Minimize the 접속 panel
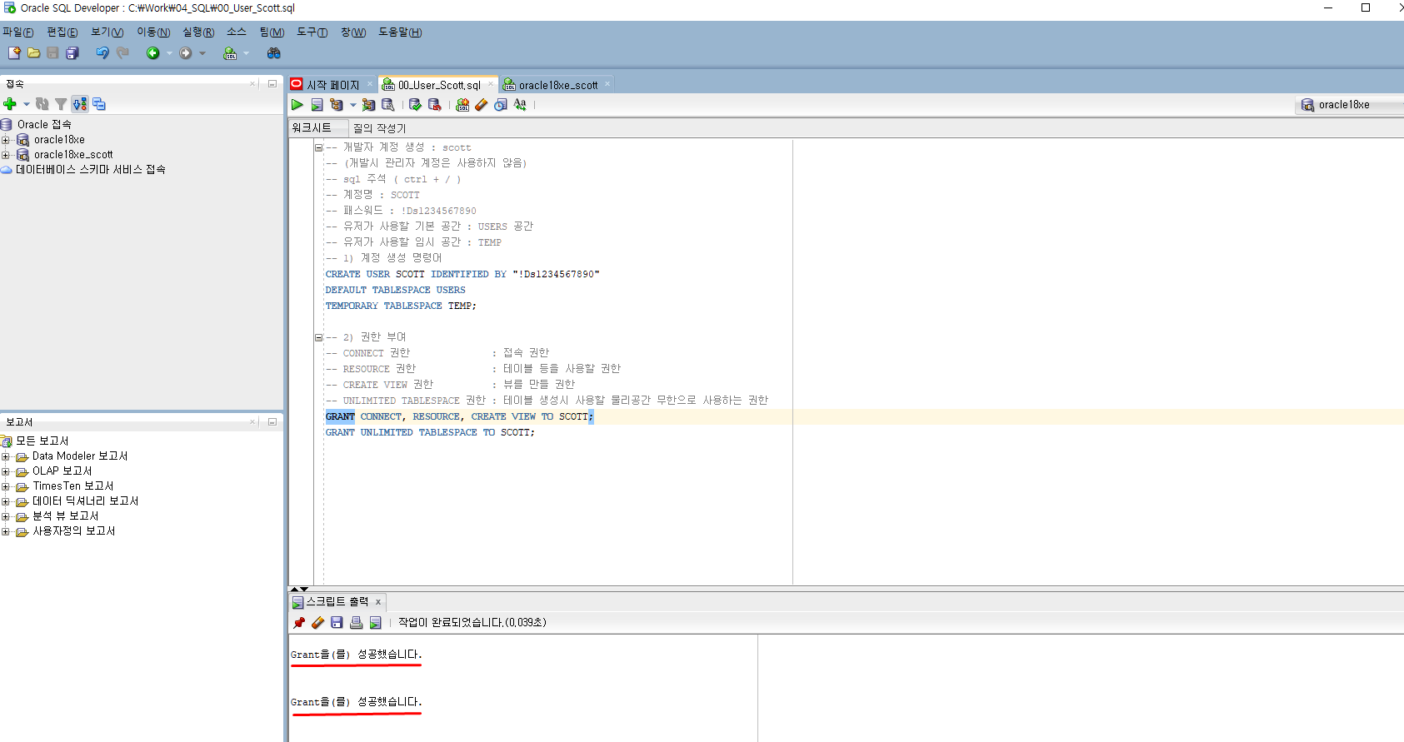 pos(272,83)
